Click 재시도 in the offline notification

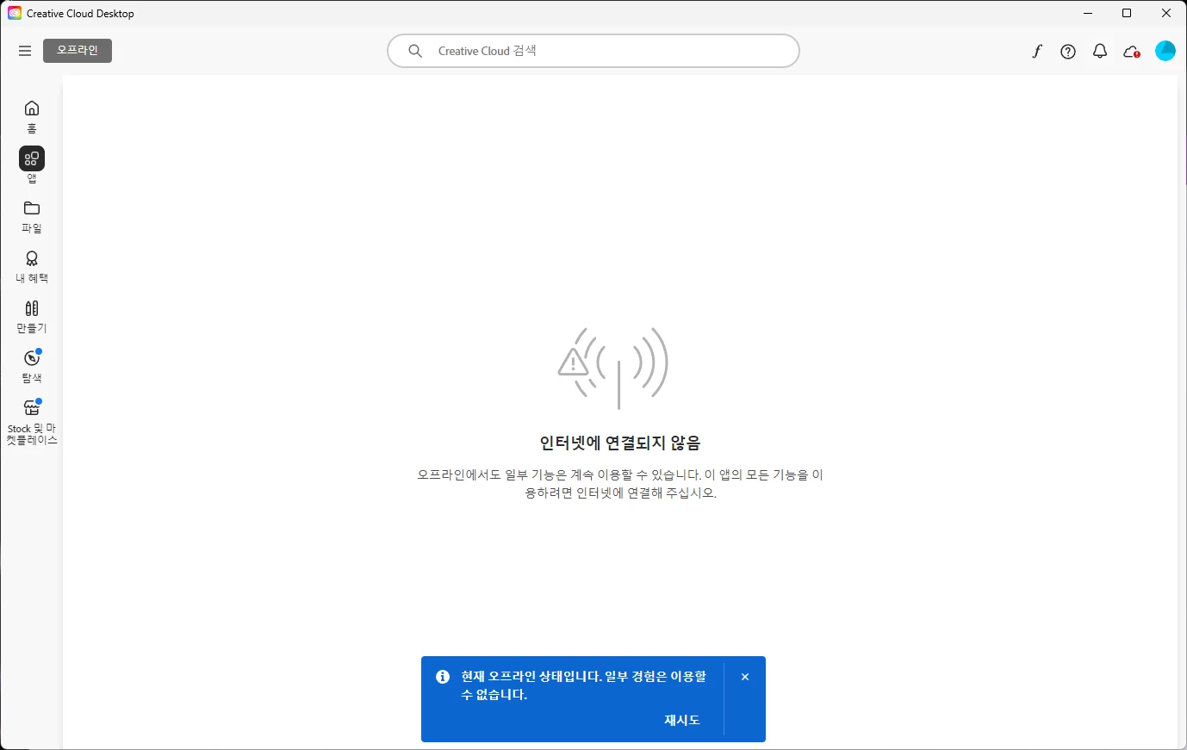pyautogui.click(x=682, y=720)
